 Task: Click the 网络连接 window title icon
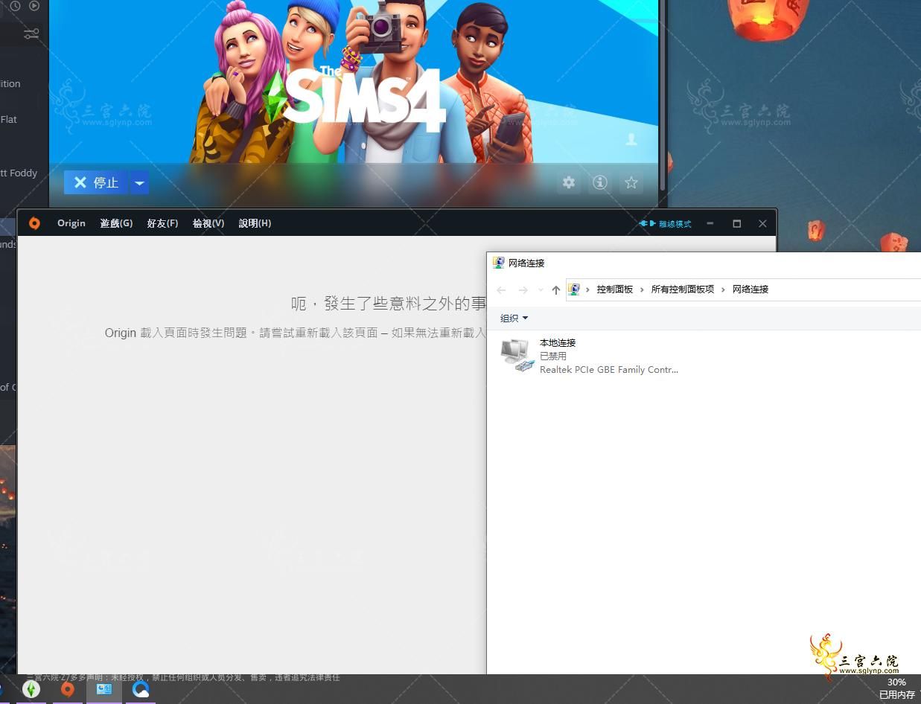coord(499,263)
